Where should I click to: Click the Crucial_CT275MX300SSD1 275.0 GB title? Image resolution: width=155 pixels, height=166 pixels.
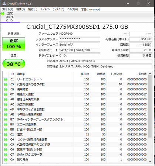tap(77, 27)
